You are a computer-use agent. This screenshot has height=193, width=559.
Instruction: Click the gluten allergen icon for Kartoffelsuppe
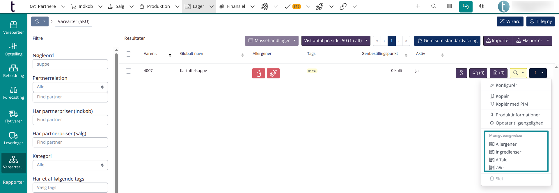point(273,73)
